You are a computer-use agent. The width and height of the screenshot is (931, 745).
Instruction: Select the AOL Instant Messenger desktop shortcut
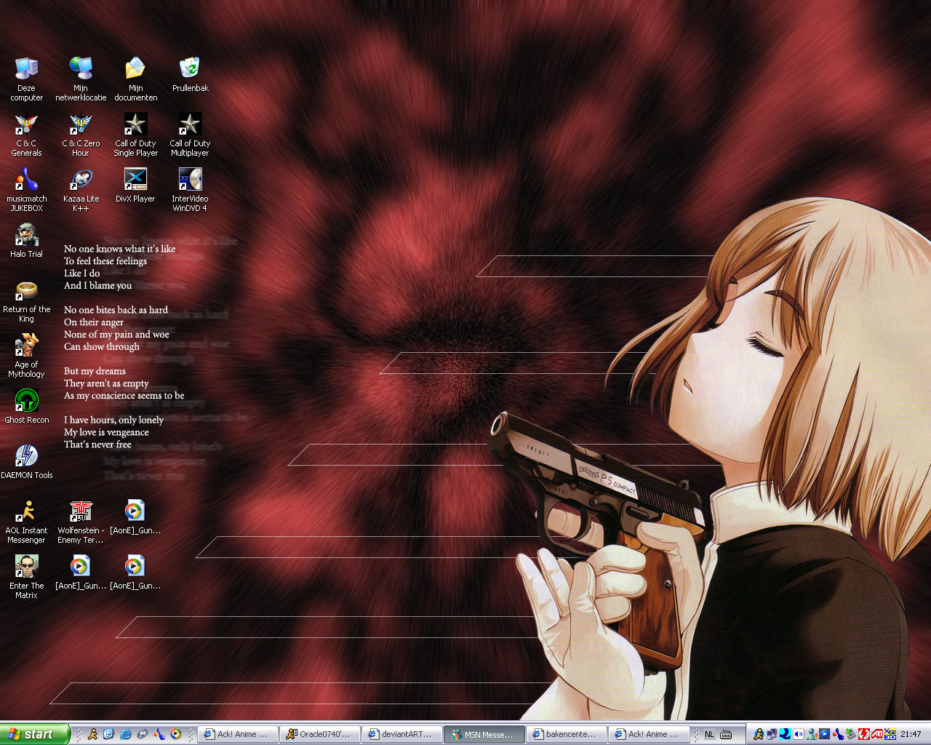(x=27, y=521)
